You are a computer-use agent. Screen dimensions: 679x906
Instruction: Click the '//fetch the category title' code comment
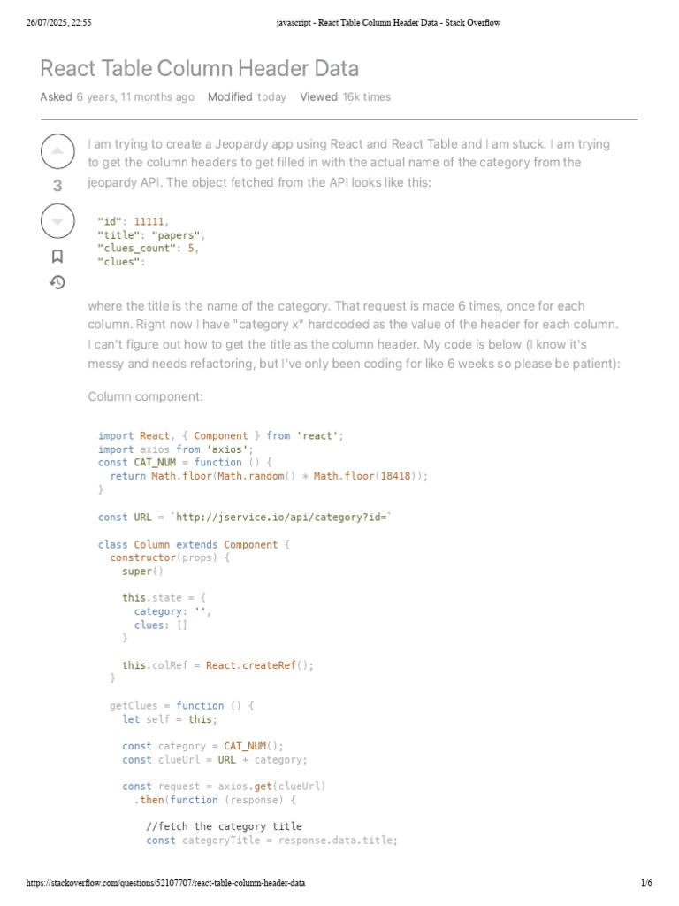coord(224,826)
